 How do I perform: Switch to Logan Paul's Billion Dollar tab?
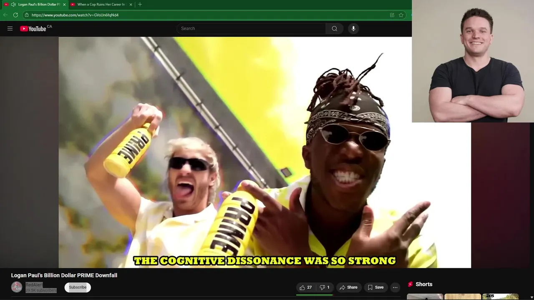pyautogui.click(x=39, y=5)
